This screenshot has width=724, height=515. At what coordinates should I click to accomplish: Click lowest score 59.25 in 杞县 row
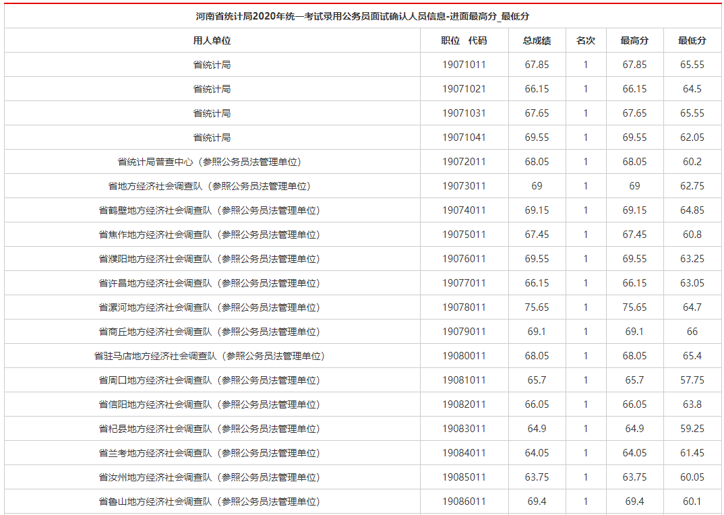692,429
